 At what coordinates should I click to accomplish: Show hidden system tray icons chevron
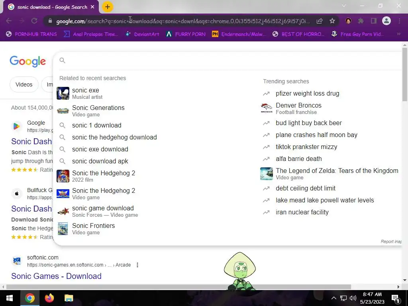pyautogui.click(x=333, y=298)
